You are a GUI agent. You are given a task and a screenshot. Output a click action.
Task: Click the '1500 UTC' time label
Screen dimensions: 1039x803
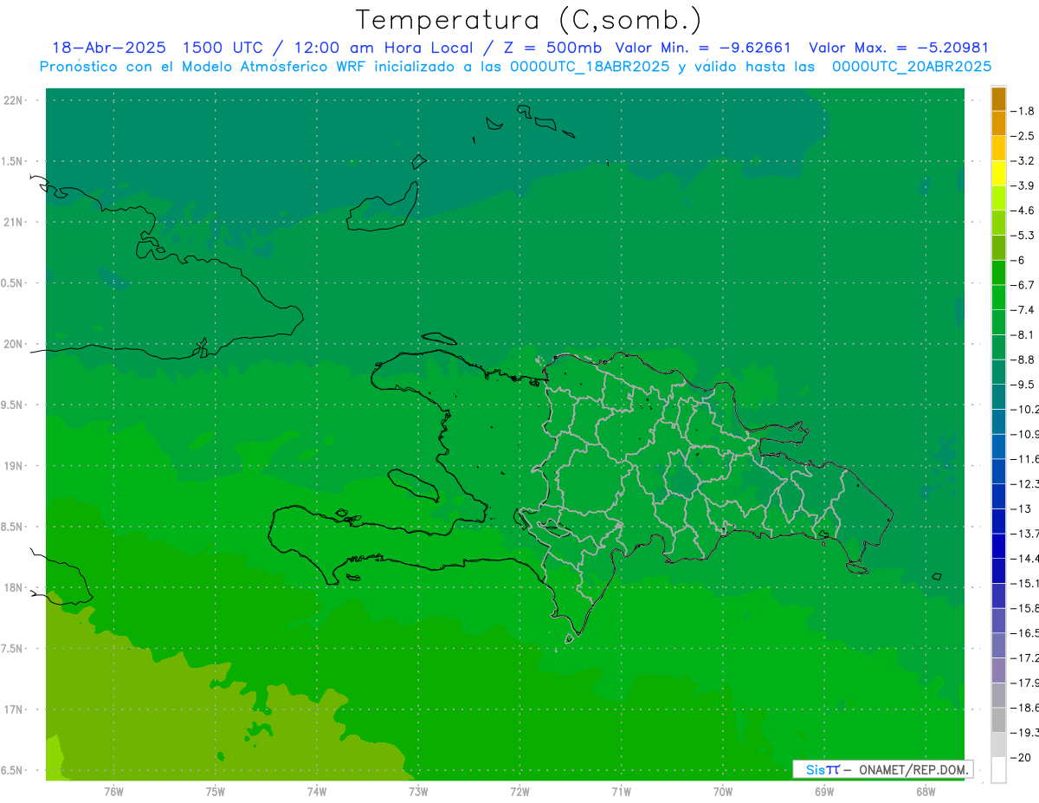tap(222, 48)
